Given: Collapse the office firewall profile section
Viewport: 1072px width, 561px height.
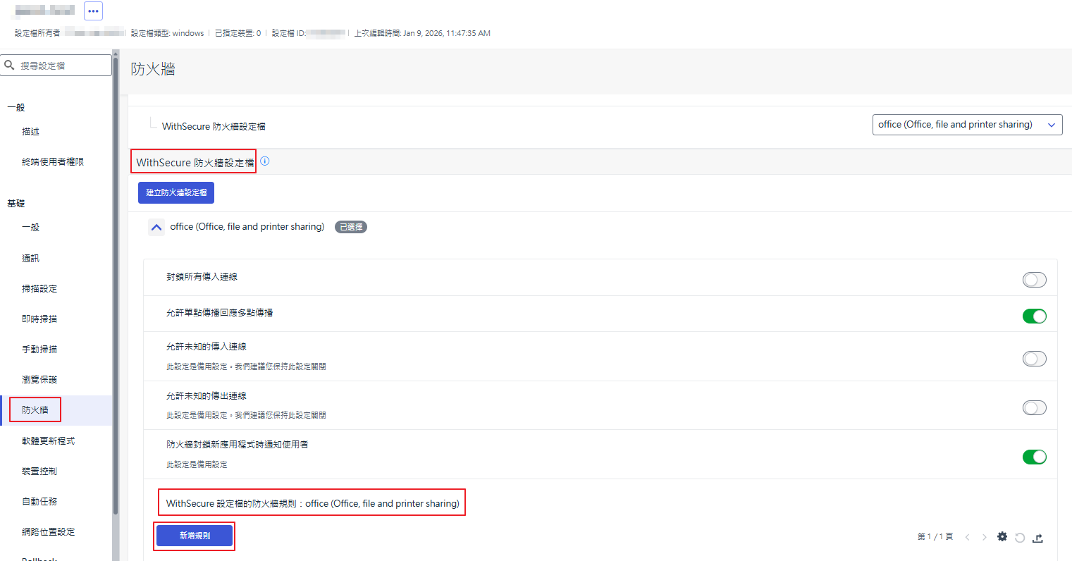Looking at the screenshot, I should click(156, 228).
